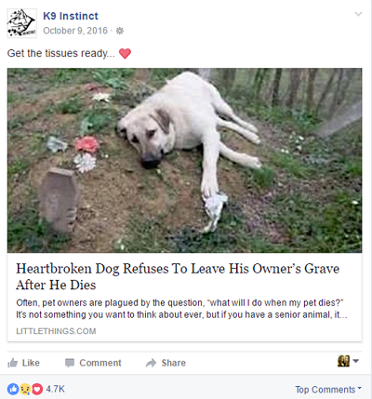Click the Heartbroken Dog article headline
The width and height of the screenshot is (372, 399).
[178, 276]
